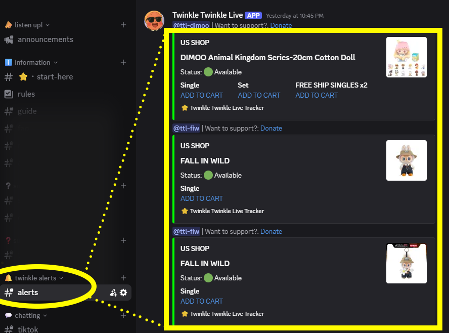Open the Donate link in the first message

pyautogui.click(x=281, y=25)
